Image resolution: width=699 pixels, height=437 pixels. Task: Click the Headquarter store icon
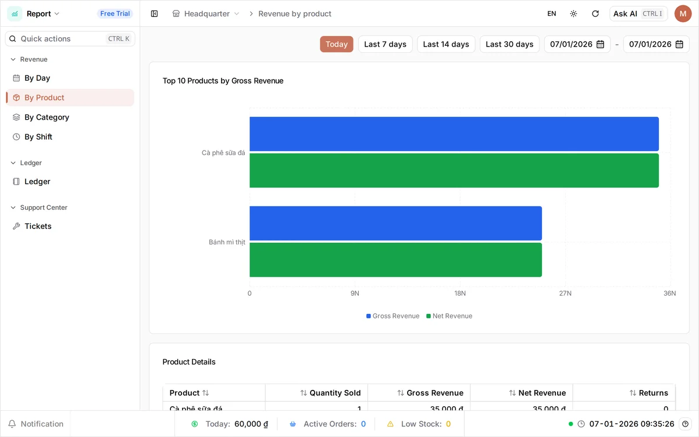click(x=176, y=13)
